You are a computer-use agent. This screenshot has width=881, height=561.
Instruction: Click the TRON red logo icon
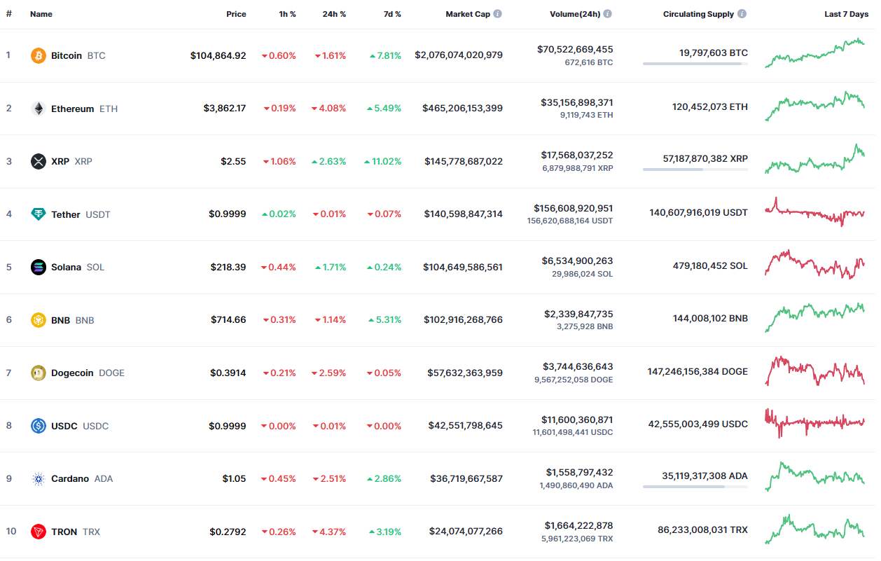coord(39,532)
